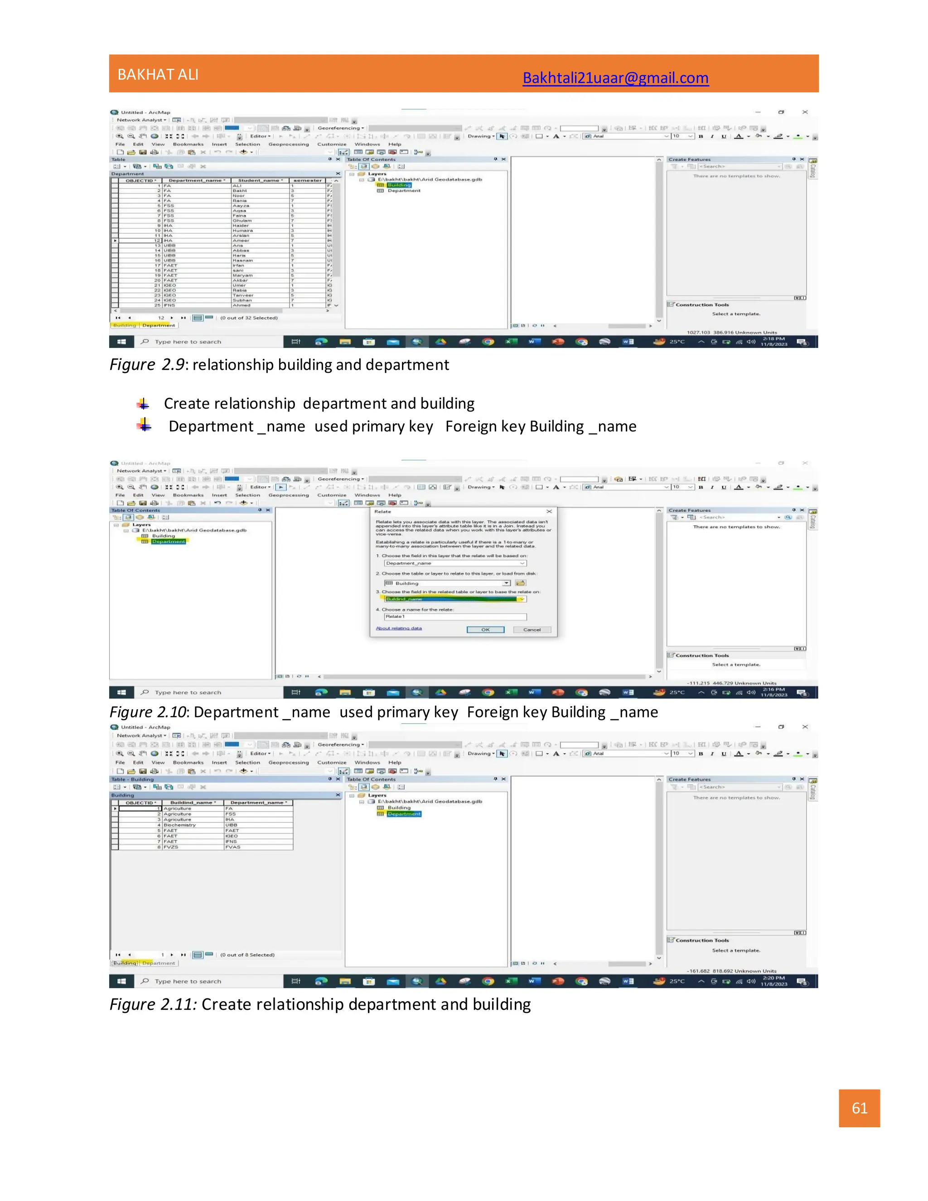The height and width of the screenshot is (1201, 928).
Task: Click the browse folder icon in Relate dialog
Action: pyautogui.click(x=520, y=583)
